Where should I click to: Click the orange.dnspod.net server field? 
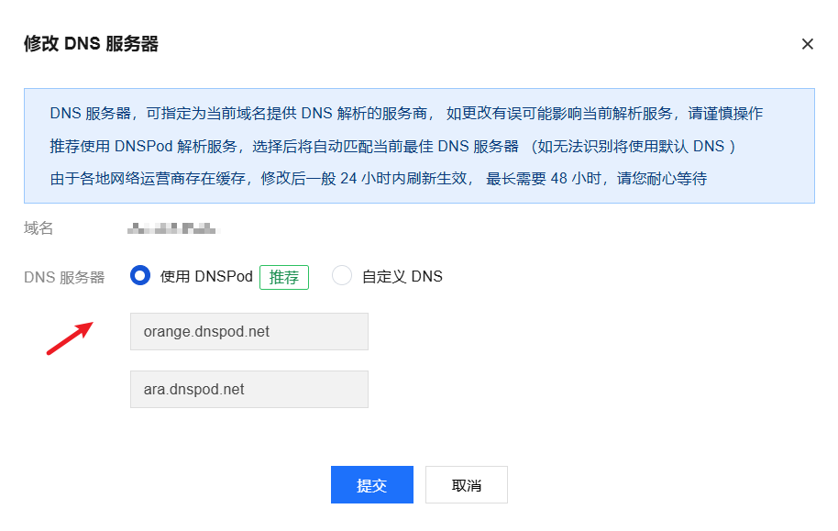click(249, 331)
